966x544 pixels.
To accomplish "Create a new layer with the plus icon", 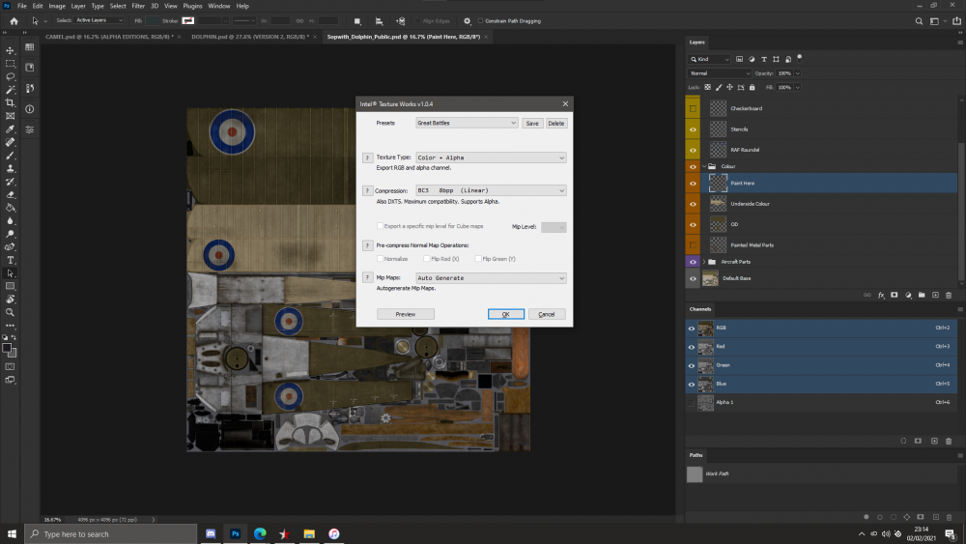I will point(935,295).
